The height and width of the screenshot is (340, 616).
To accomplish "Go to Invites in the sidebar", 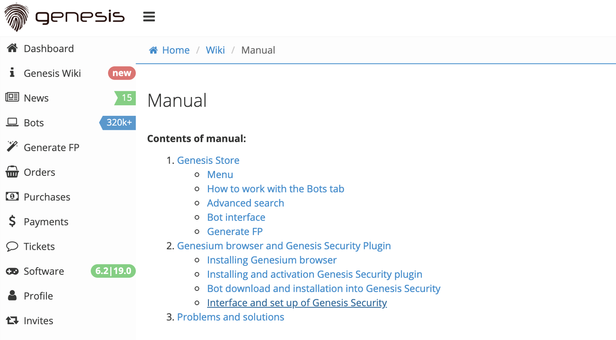I will [x=38, y=321].
